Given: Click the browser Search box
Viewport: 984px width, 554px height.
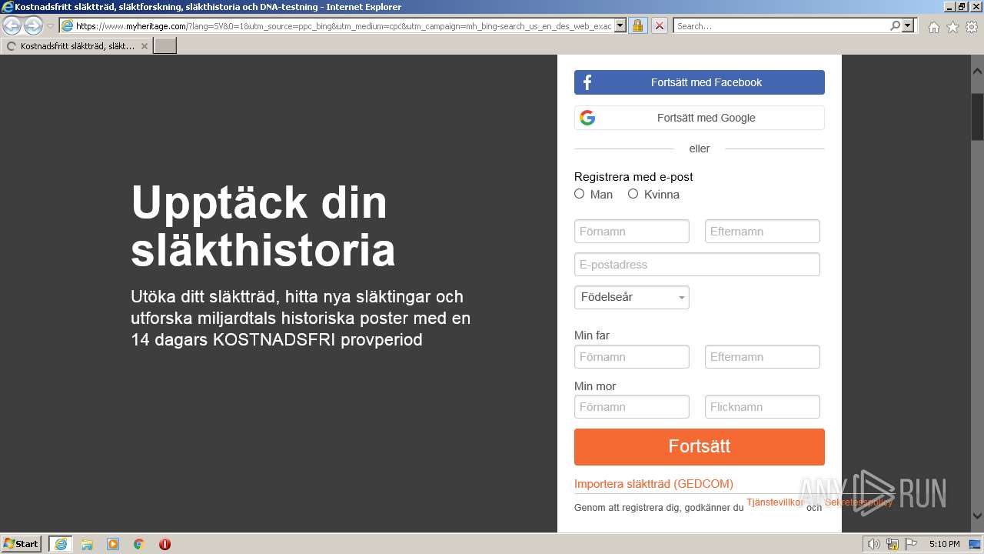Looking at the screenshot, I should (781, 26).
